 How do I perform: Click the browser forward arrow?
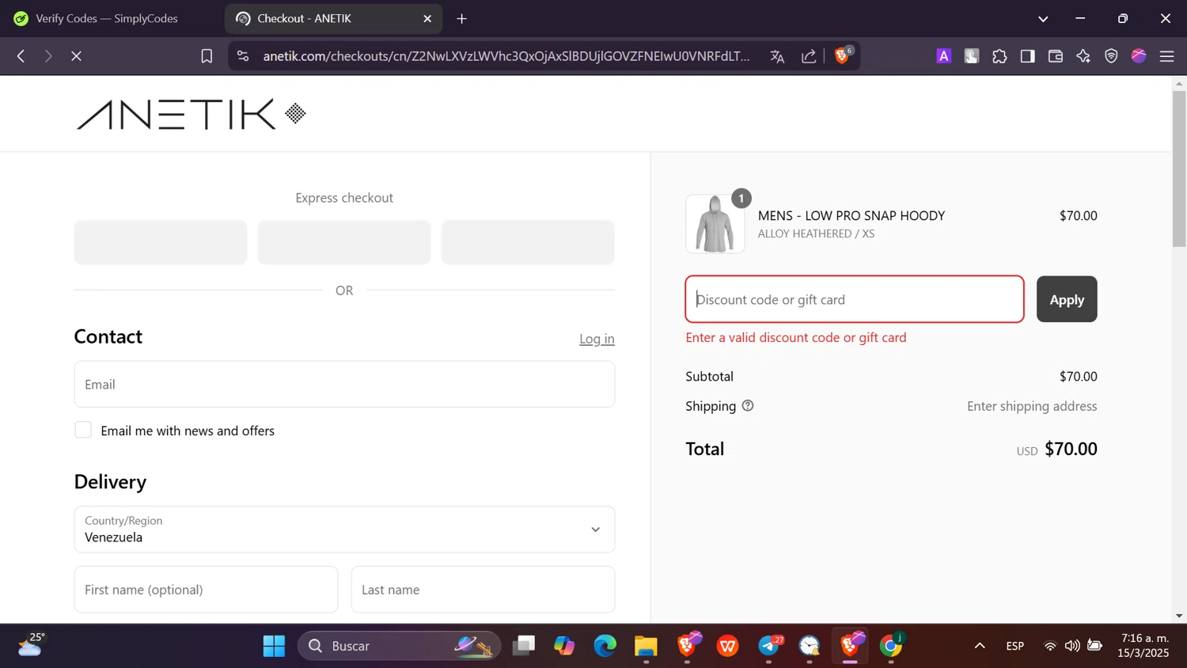coord(48,56)
